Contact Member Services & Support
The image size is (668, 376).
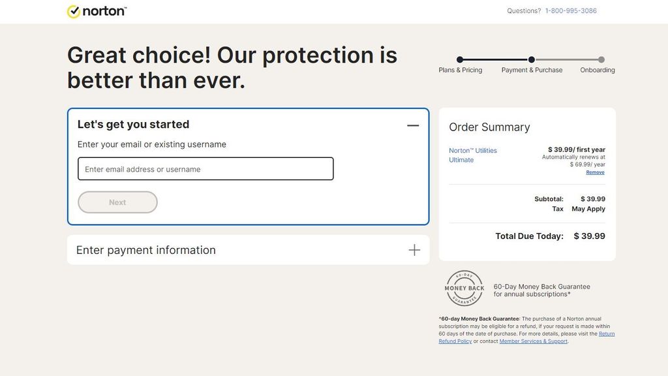pyautogui.click(x=534, y=341)
